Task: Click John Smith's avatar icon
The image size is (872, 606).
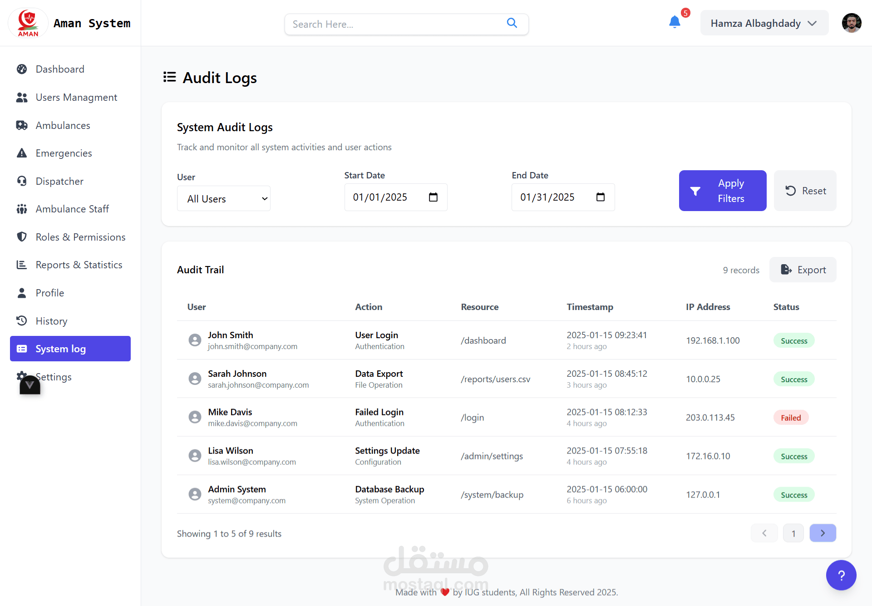Action: [x=195, y=340]
